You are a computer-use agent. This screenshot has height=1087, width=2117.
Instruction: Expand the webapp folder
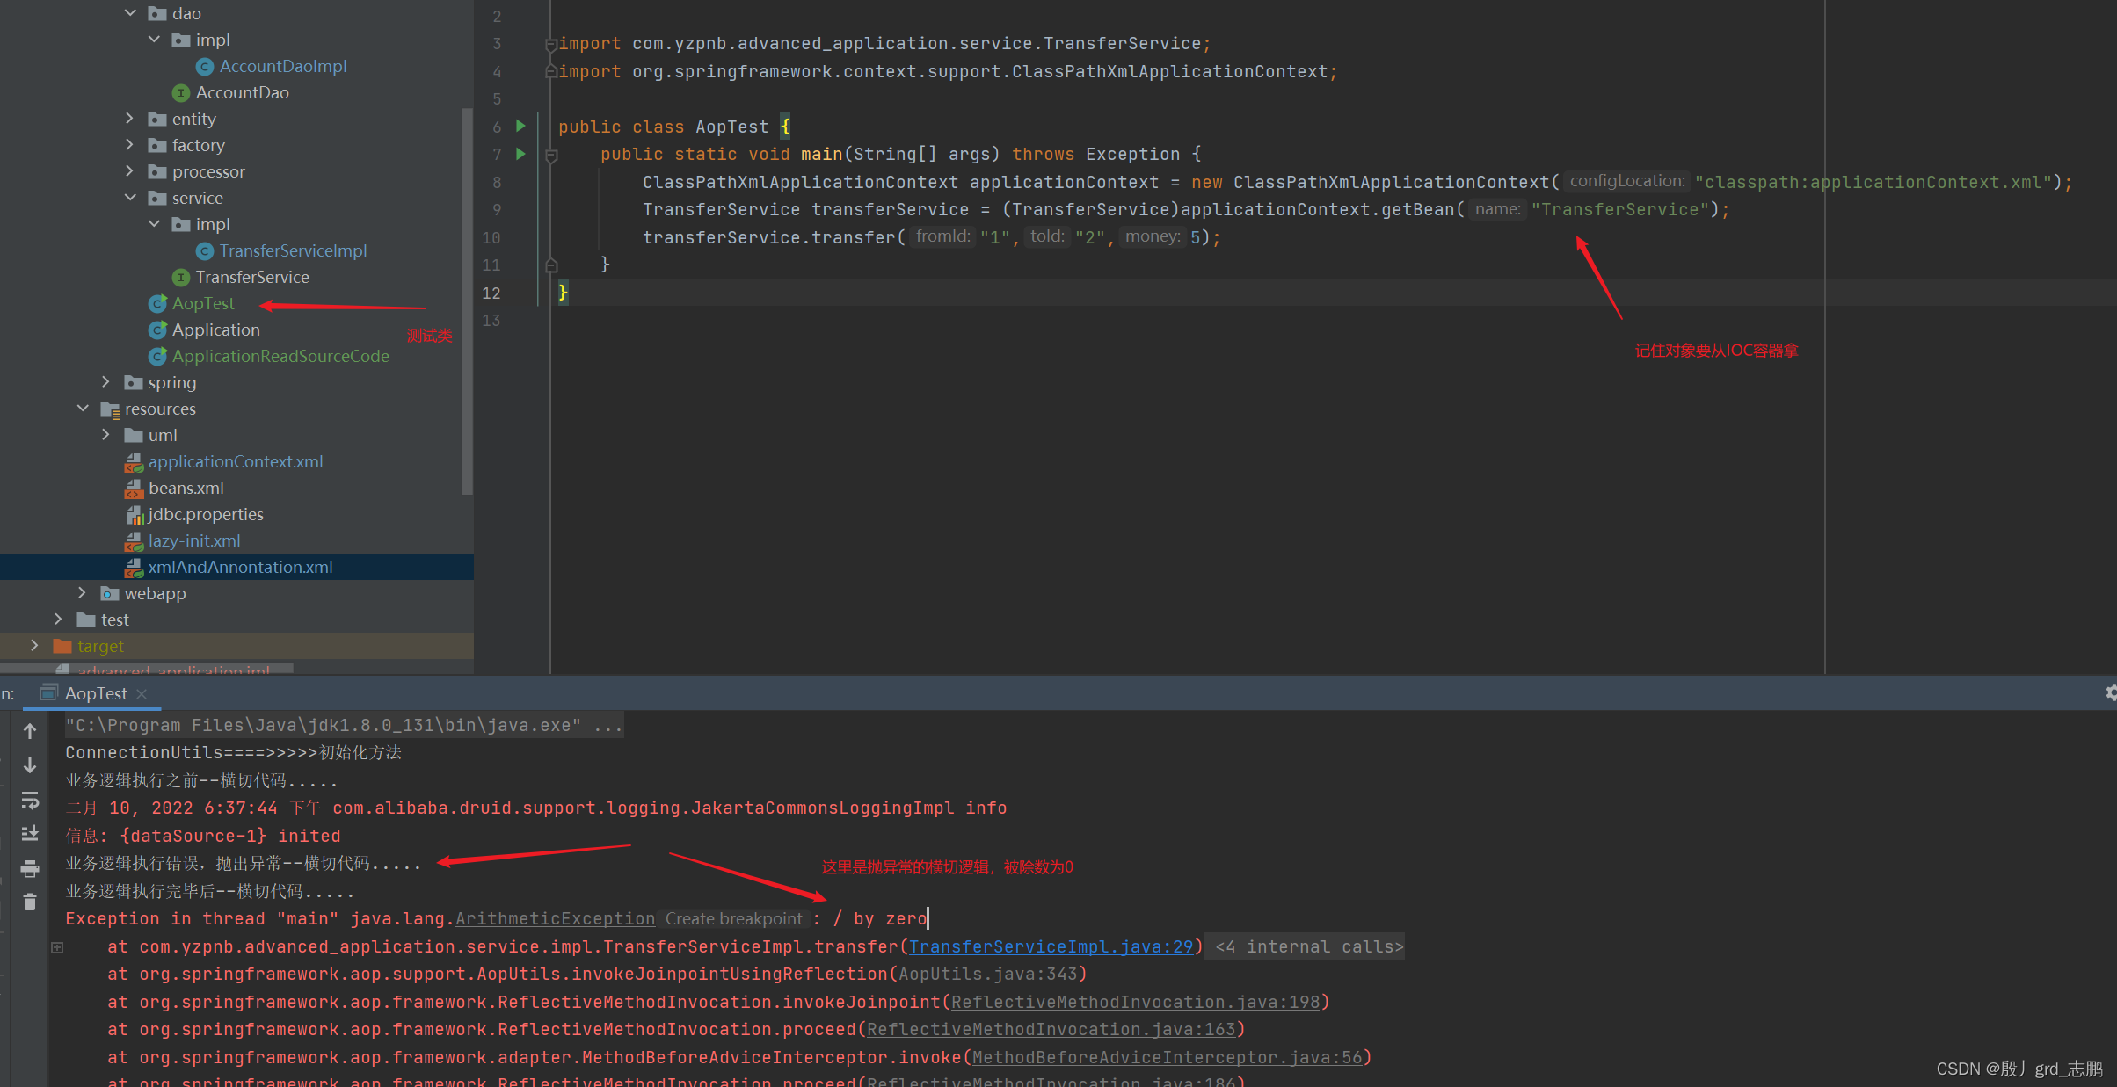point(83,593)
